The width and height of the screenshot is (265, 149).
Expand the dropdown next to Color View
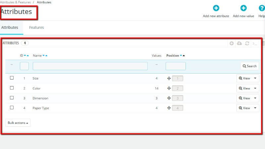pyautogui.click(x=255, y=88)
